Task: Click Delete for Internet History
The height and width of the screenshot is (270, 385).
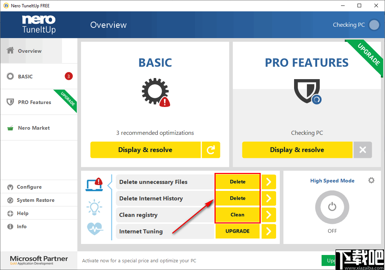Action: (x=238, y=198)
